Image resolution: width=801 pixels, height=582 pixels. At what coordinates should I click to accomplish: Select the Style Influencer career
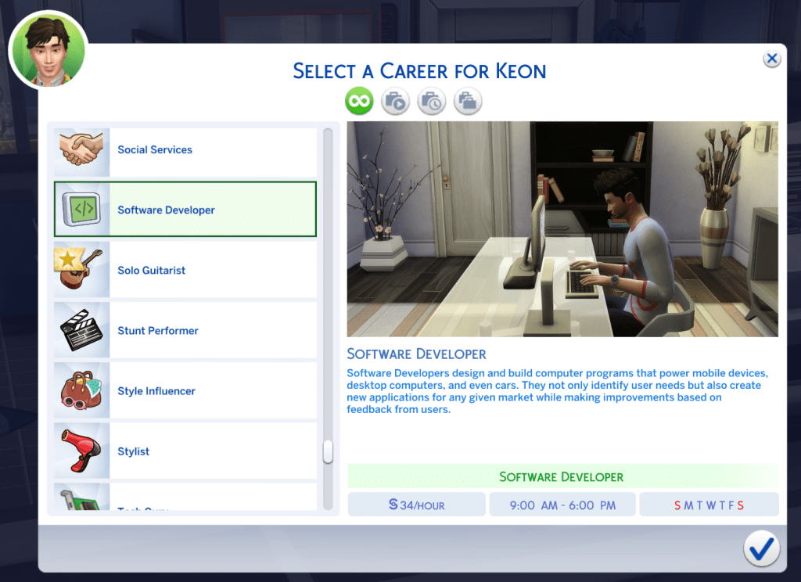tap(196, 390)
